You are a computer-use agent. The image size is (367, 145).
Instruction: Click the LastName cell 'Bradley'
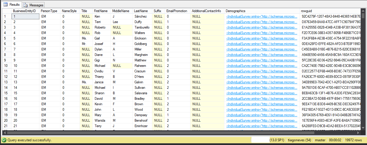pyautogui.click(x=142, y=99)
